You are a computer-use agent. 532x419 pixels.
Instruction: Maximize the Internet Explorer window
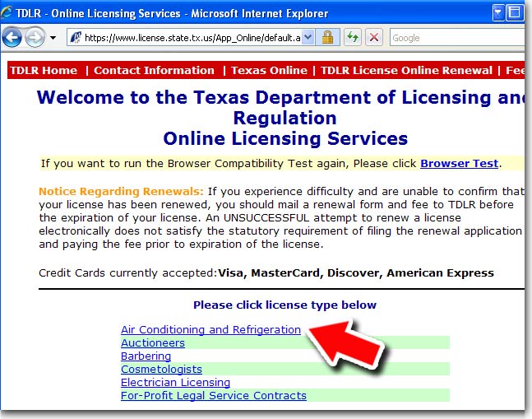[x=515, y=13]
